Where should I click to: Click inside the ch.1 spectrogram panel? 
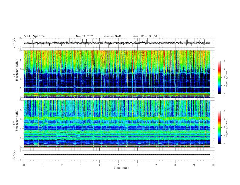coord(117,74)
